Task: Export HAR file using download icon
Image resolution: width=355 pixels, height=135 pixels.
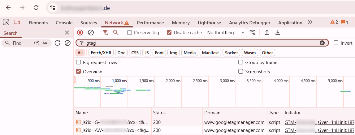Action: tap(278, 33)
